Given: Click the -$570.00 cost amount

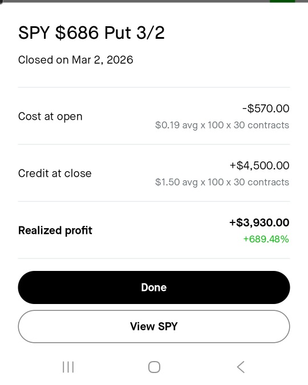Looking at the screenshot, I should pos(266,108).
